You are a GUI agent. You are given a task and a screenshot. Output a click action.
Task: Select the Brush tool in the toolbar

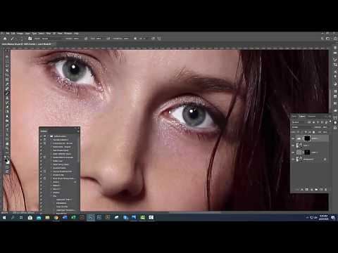7,93
